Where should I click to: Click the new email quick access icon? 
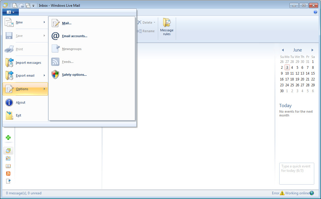15,6
